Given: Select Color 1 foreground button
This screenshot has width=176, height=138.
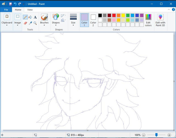Looking at the screenshot, I should tap(84, 20).
